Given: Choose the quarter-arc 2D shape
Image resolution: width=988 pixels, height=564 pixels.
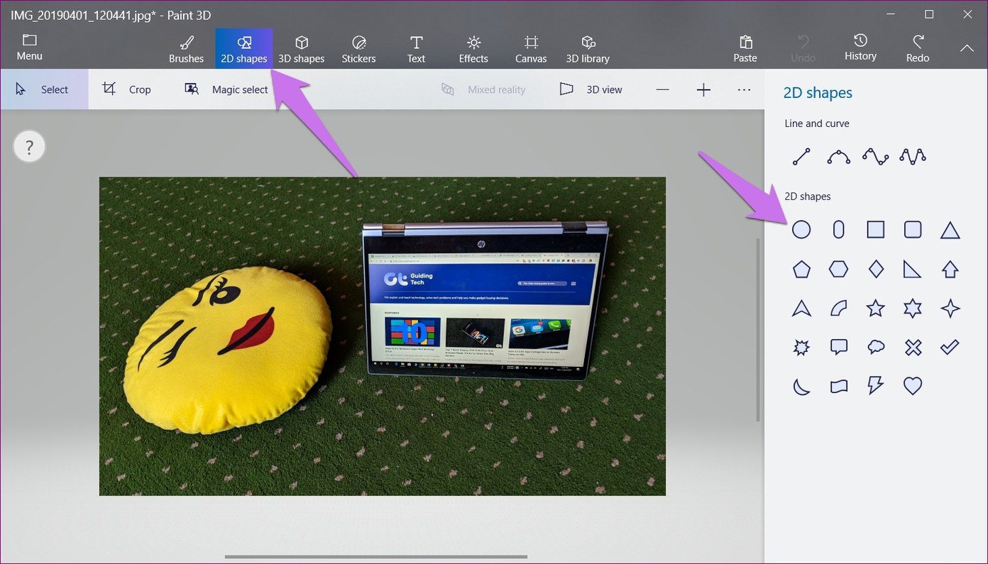Looking at the screenshot, I should click(x=839, y=308).
